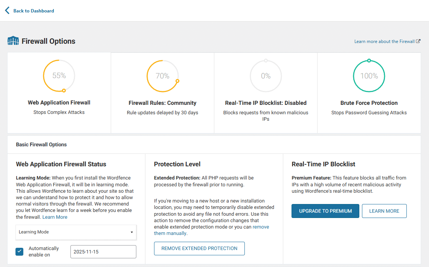Click the 55% Web Application Firewall gauge
Viewport: 429px width, 267px height.
click(x=59, y=76)
